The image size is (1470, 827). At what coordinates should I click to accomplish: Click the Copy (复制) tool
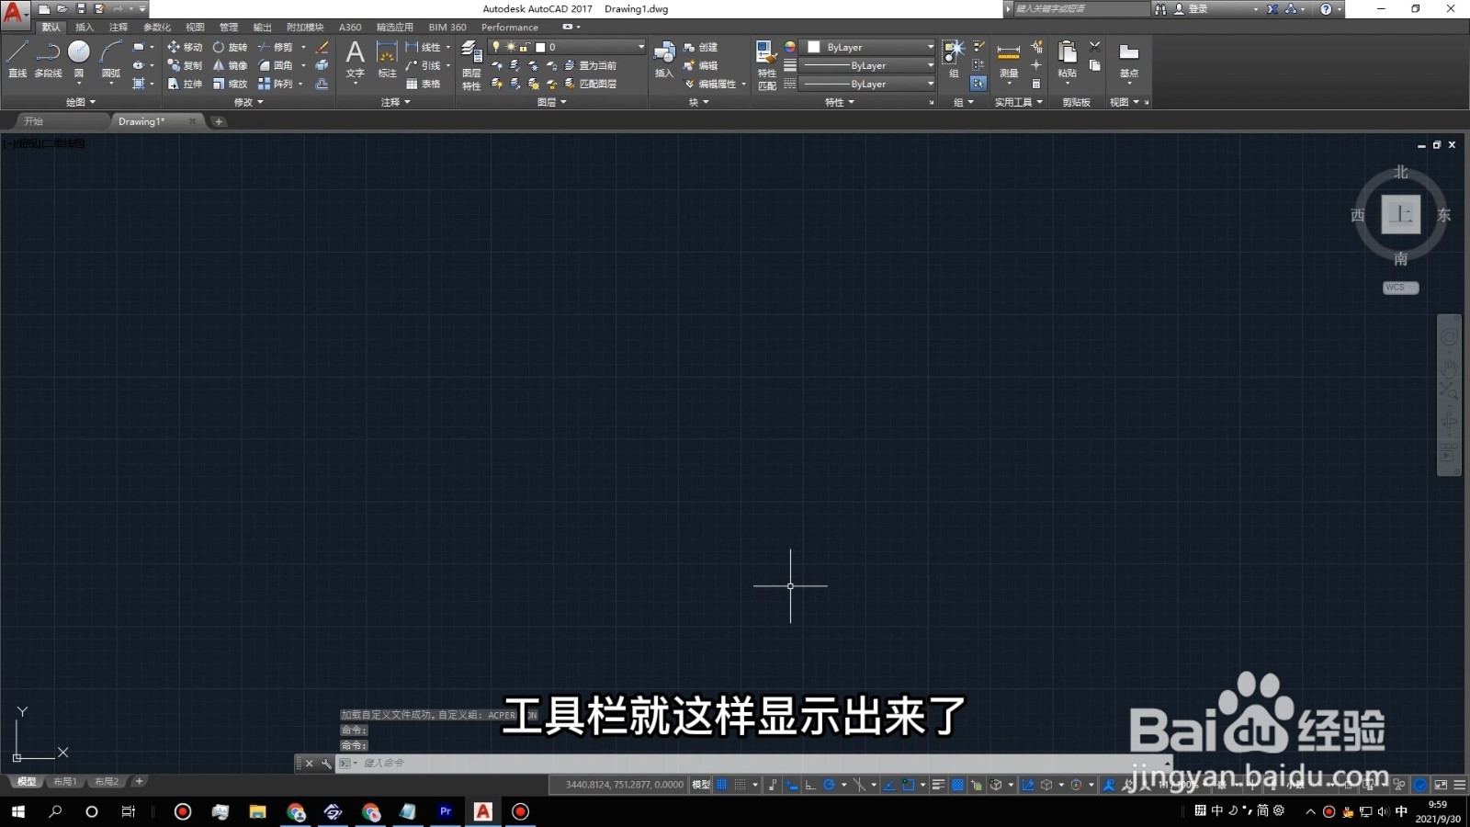(x=184, y=65)
